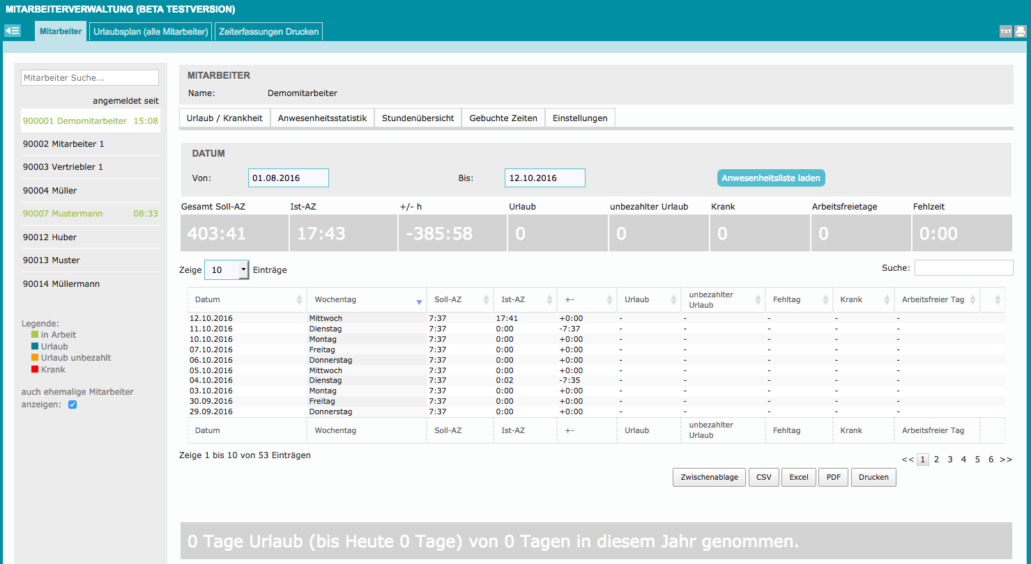Sort table by Soll-AZ column
The image size is (1031, 564).
coord(486,299)
